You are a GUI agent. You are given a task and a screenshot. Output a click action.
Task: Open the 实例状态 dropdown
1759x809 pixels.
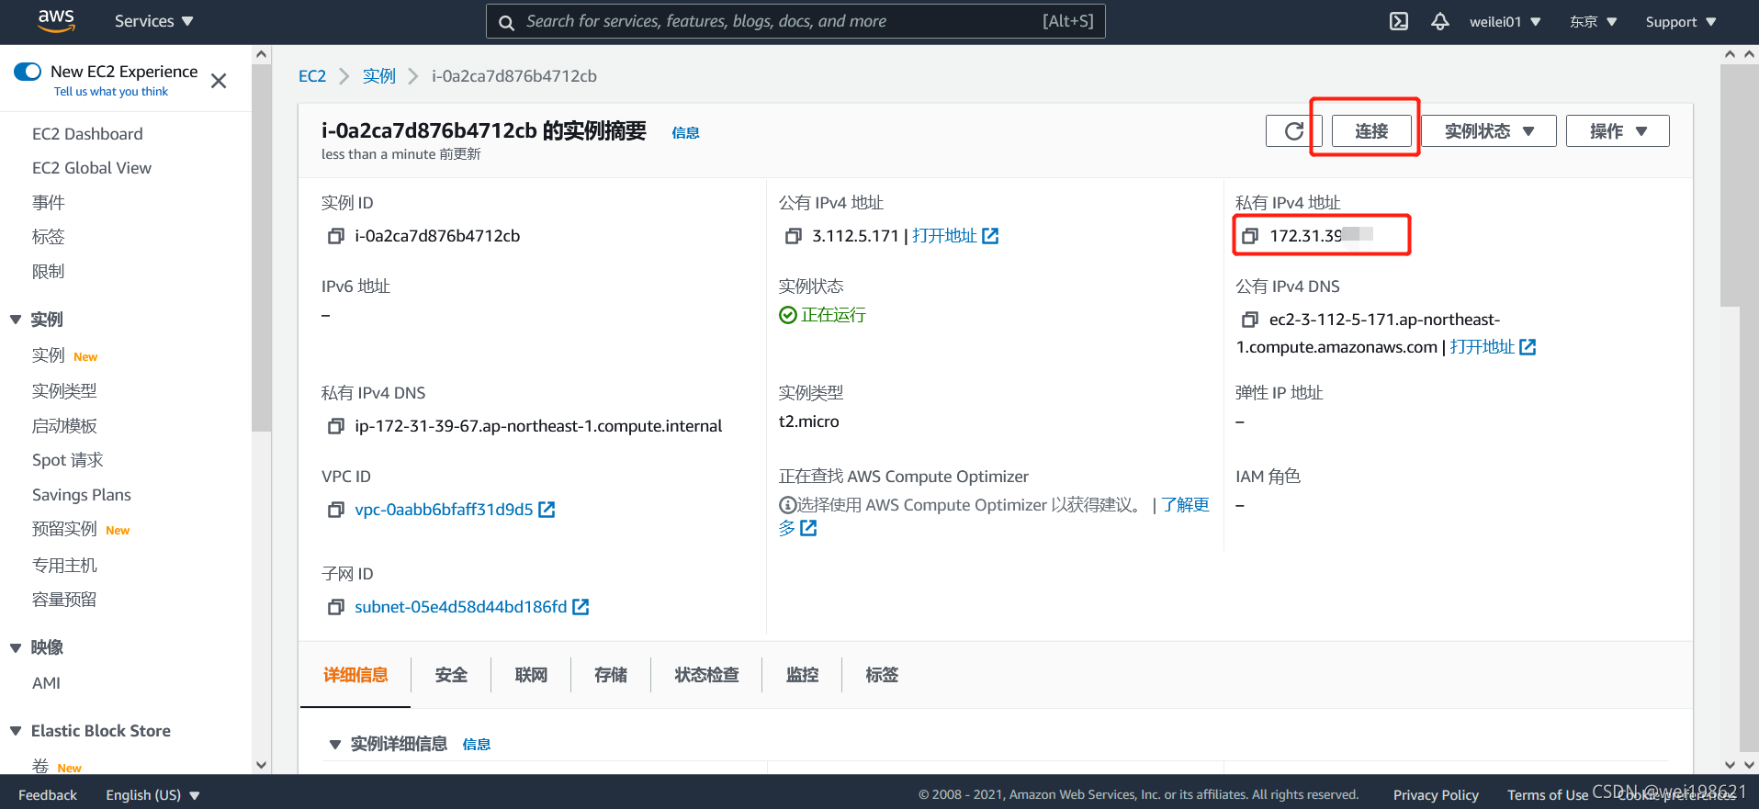point(1489,131)
